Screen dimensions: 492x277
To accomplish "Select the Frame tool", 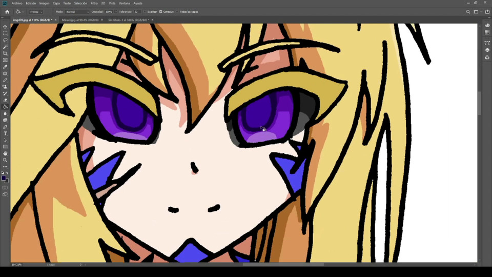I will click(x=5, y=60).
